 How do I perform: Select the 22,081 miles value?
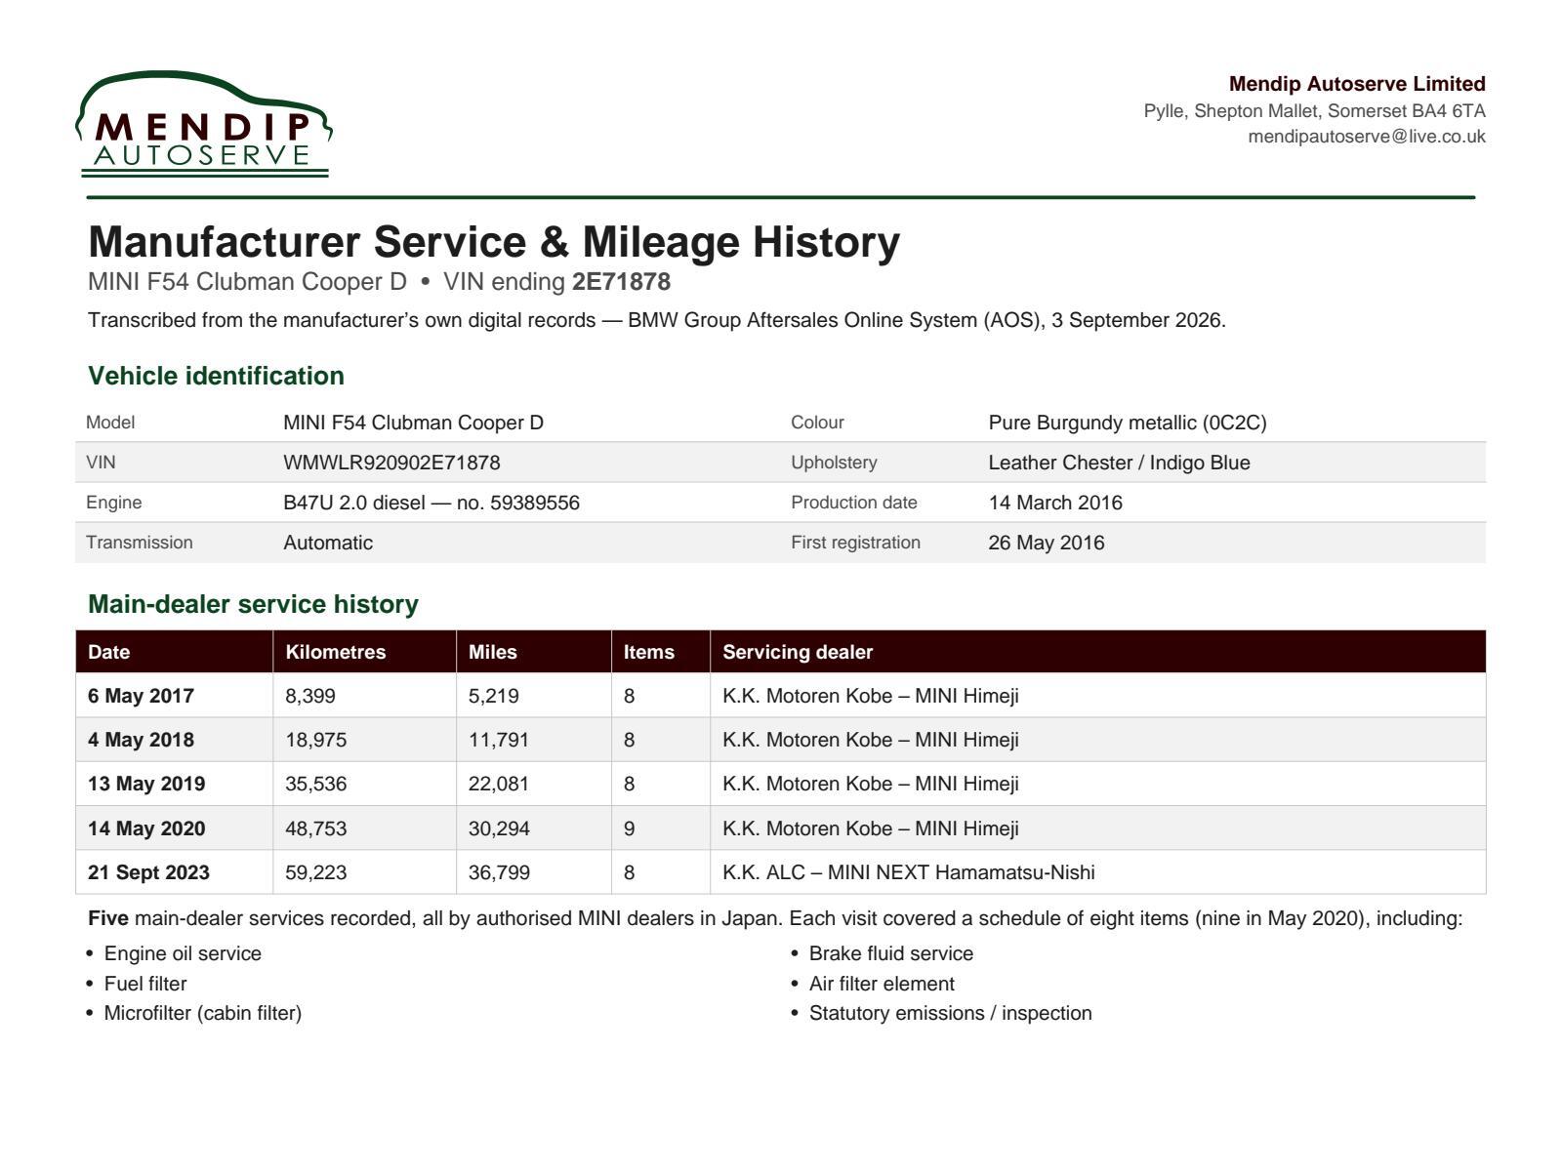coord(499,784)
